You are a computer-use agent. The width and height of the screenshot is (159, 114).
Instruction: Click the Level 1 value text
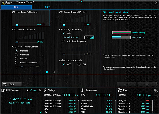pos(41,25)
